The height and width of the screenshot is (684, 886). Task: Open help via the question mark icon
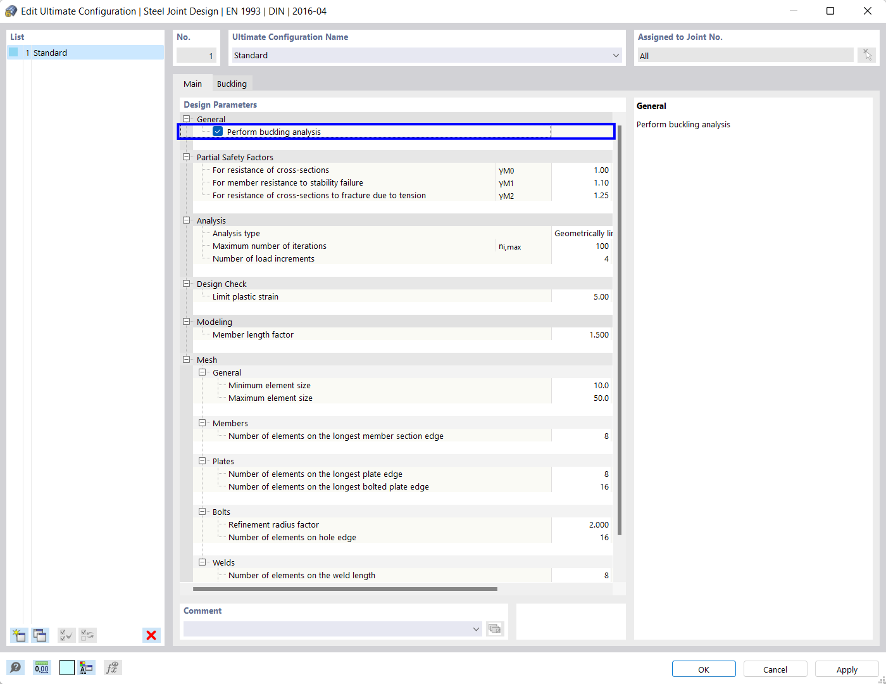[x=15, y=668]
